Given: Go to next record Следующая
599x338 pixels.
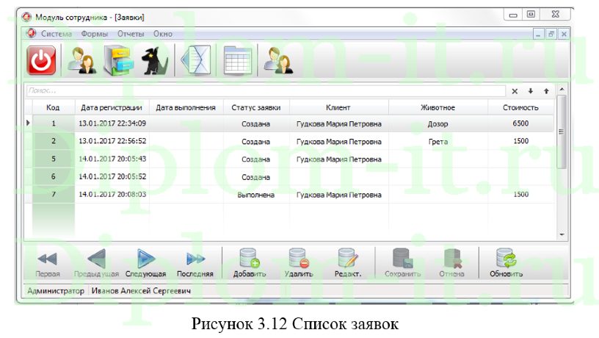Looking at the screenshot, I should point(145,263).
